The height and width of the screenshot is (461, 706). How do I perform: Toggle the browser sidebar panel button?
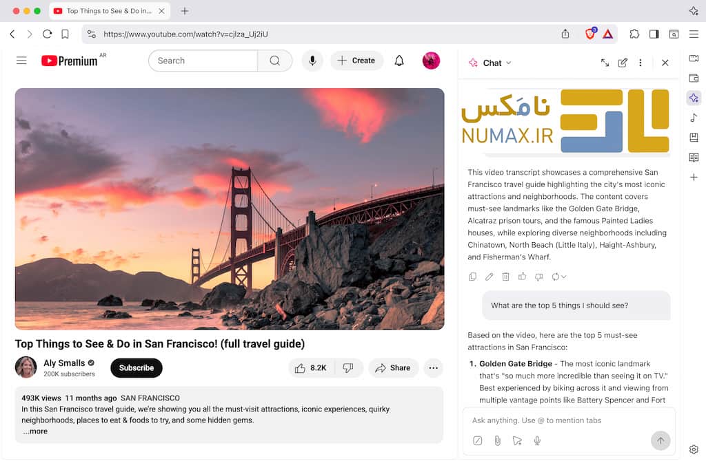tap(654, 34)
